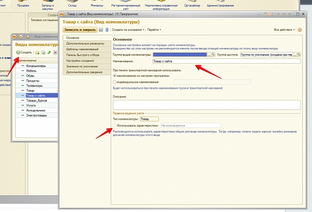
Task: Click into the 'Наименование' text field
Action: tap(226, 61)
